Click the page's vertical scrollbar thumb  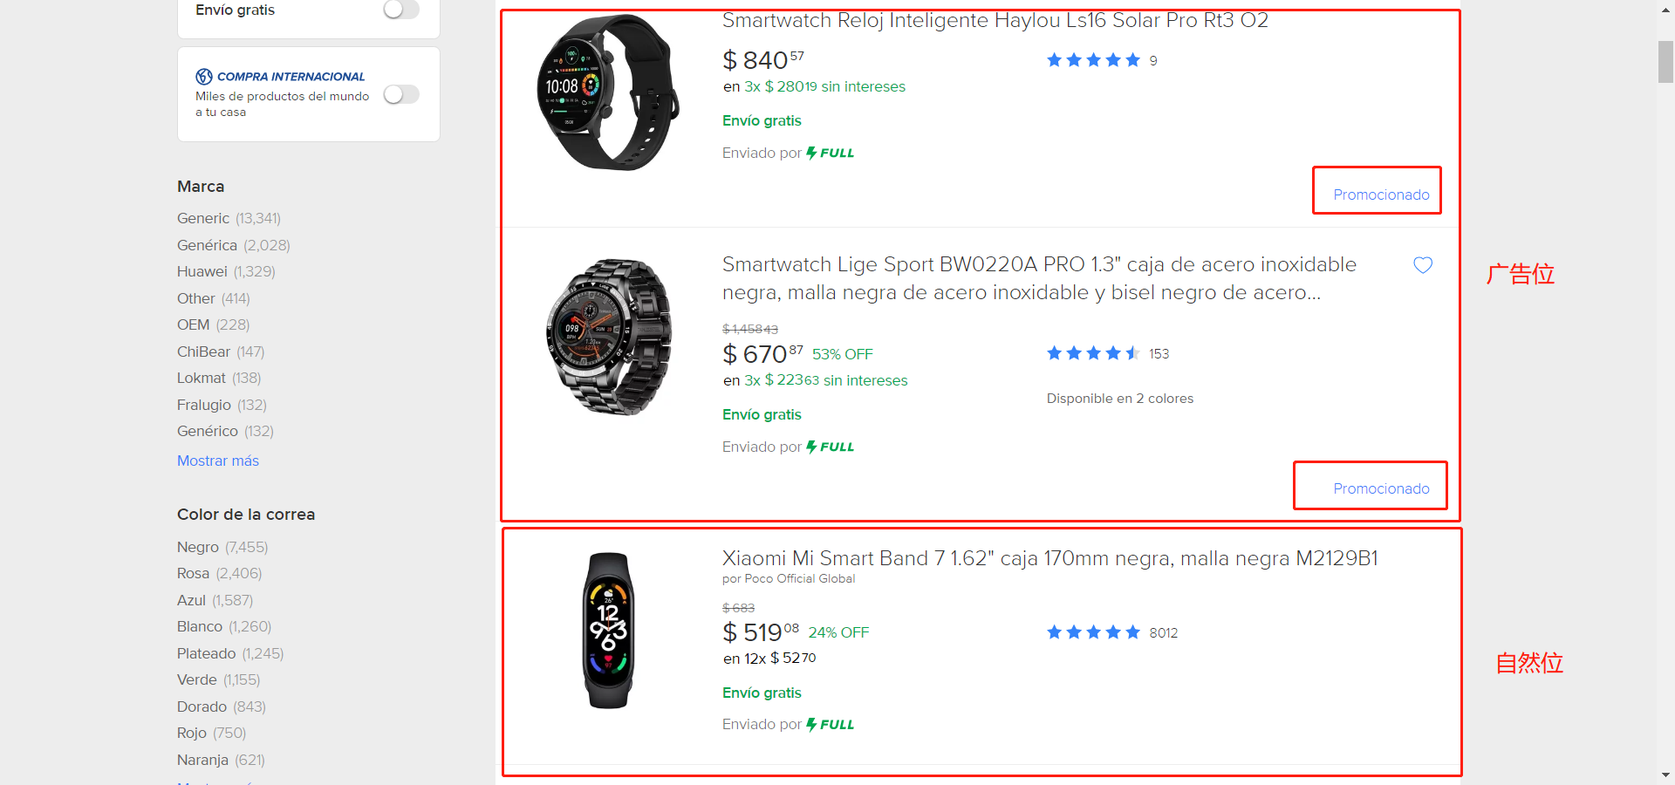tap(1665, 61)
